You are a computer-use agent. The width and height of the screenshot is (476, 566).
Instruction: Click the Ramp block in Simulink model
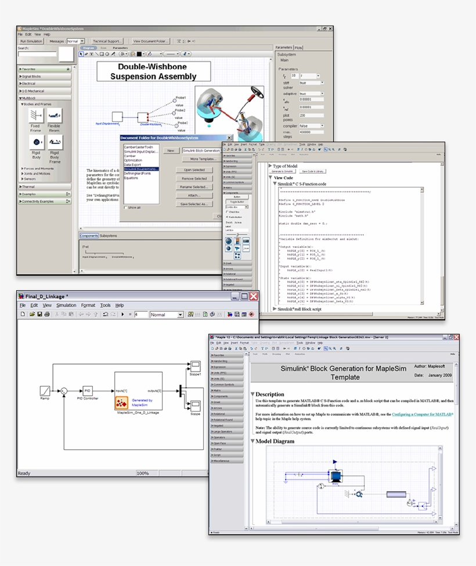point(45,391)
